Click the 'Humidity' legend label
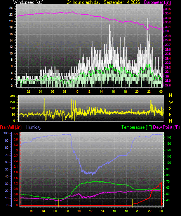181x216 pixels. pos(33,127)
